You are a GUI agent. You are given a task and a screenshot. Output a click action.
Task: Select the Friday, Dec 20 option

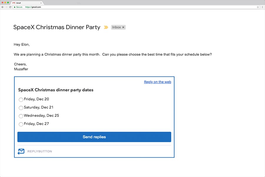click(x=21, y=100)
